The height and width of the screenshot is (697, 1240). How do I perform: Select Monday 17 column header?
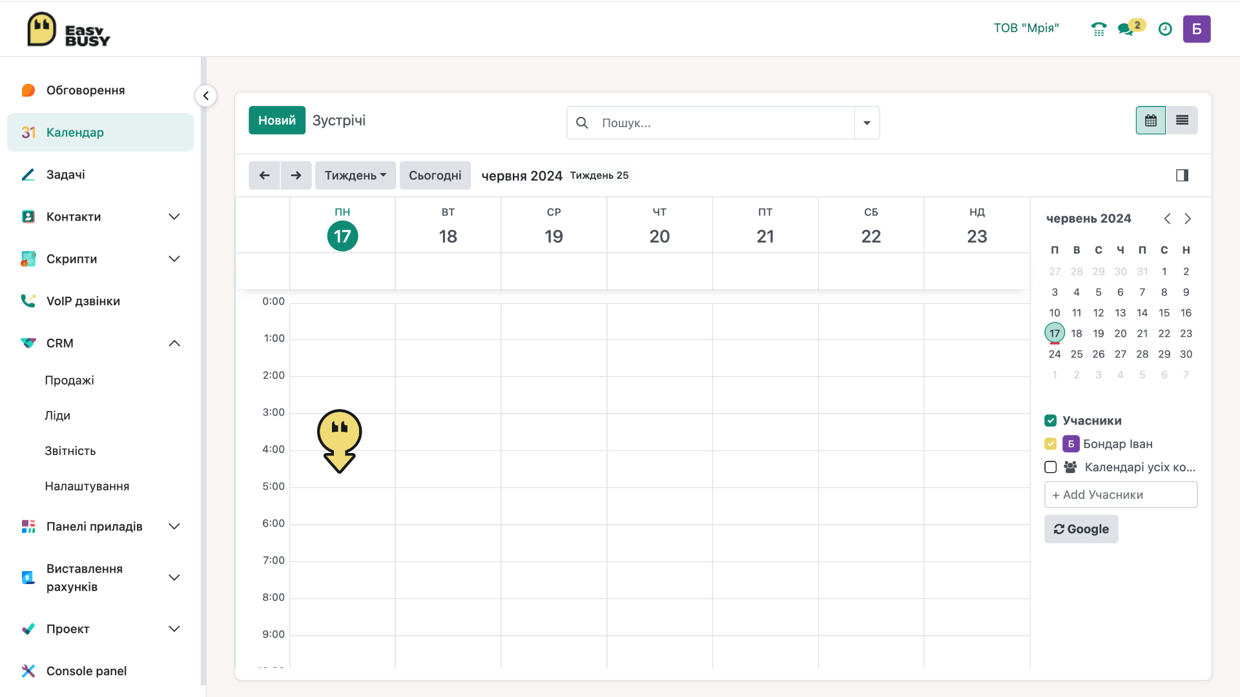coord(342,226)
